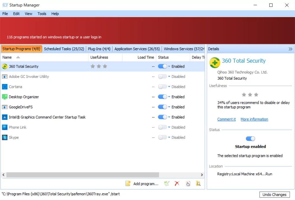Select the Startup Programs tab
The width and height of the screenshot is (295, 200).
coord(21,49)
